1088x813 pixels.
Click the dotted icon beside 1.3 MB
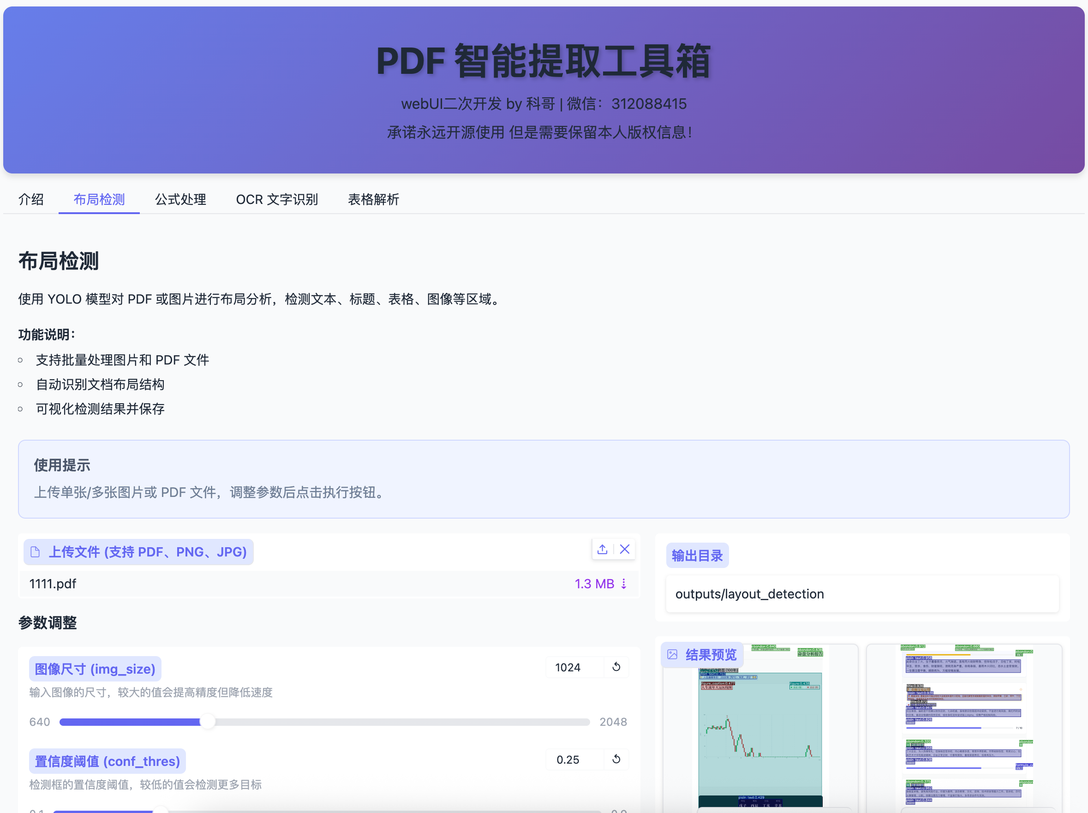click(x=624, y=584)
